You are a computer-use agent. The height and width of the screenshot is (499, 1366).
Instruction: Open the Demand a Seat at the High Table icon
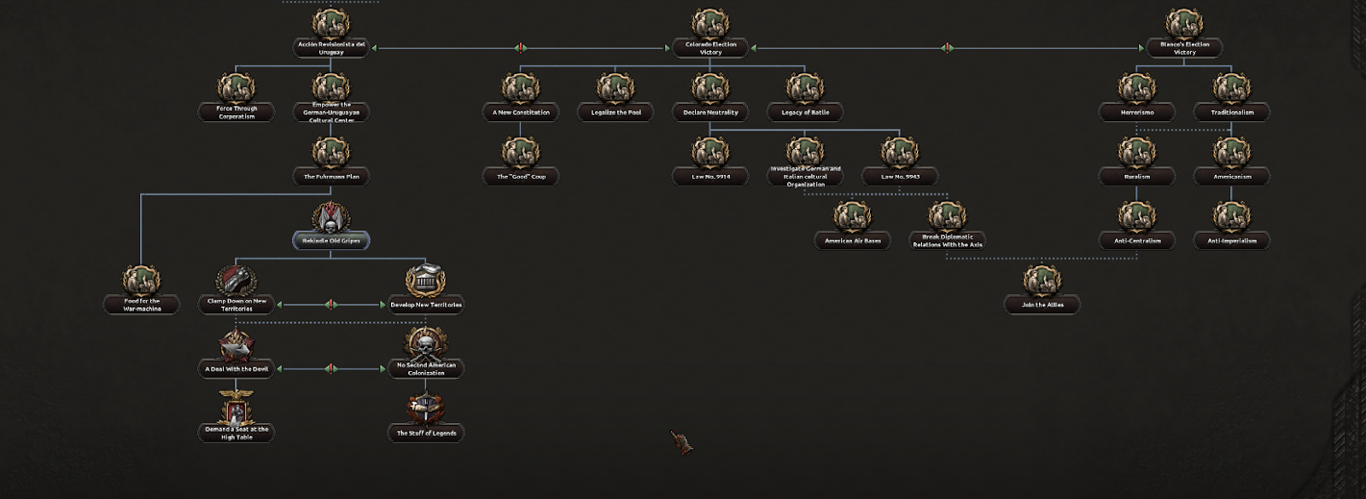[236, 408]
